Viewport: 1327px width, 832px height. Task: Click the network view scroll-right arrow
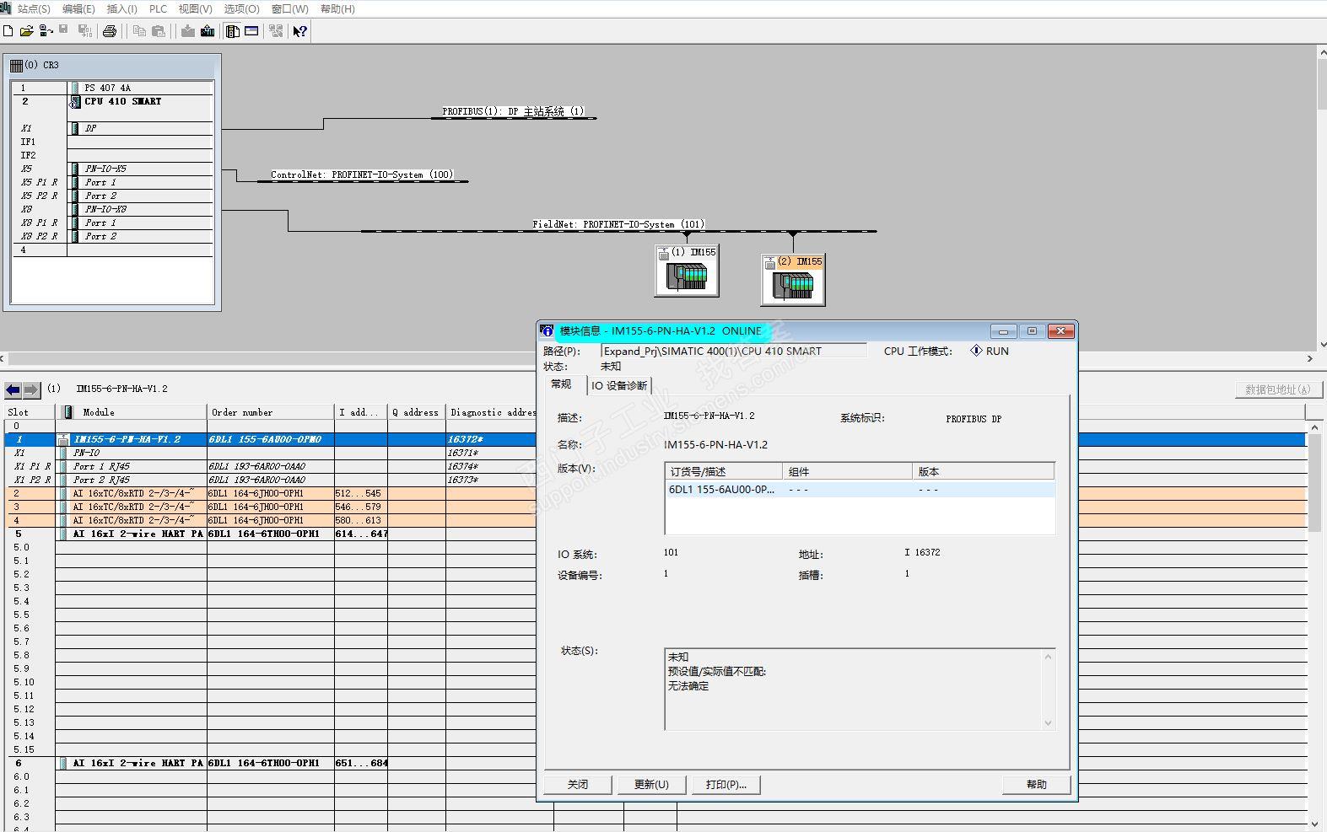pyautogui.click(x=1310, y=358)
